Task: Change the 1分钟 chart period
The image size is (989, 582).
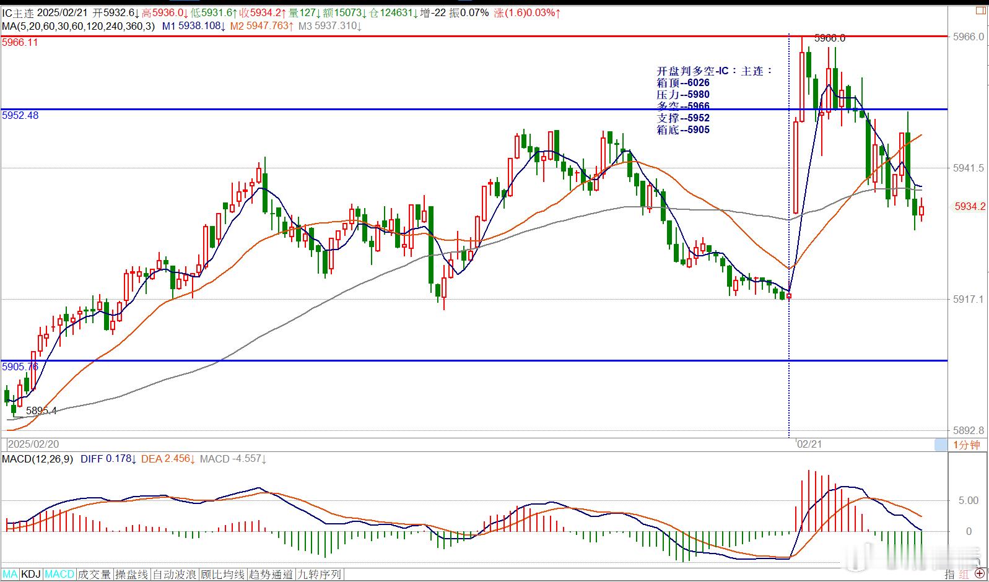Action: coord(967,445)
